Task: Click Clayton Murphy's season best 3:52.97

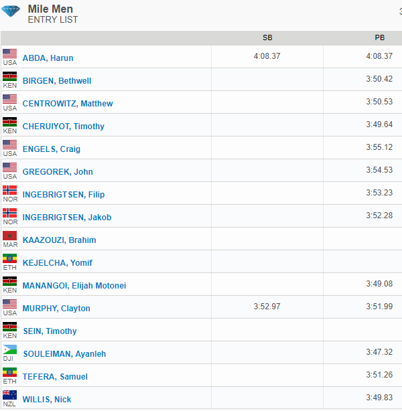Action: point(267,307)
